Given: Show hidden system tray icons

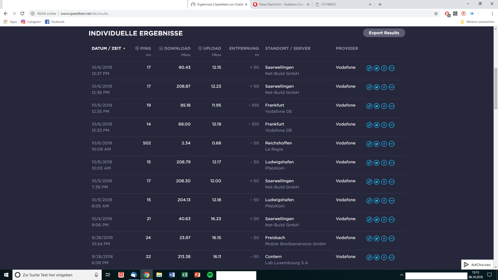Looking at the screenshot, I should click(x=401, y=275).
